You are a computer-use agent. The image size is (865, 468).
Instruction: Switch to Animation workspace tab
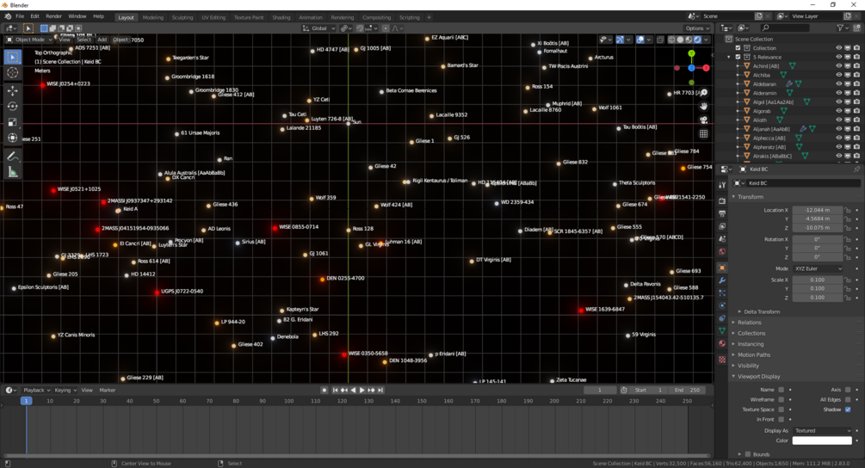311,17
